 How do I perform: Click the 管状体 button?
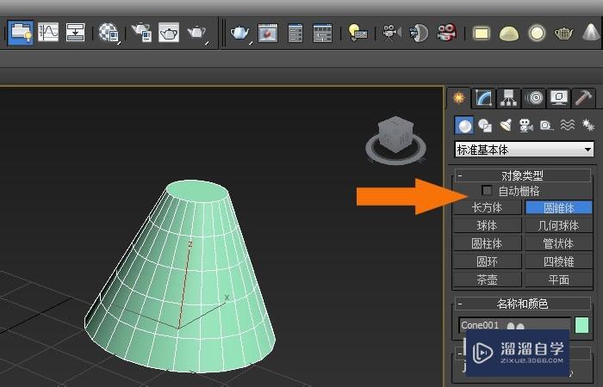(x=559, y=243)
